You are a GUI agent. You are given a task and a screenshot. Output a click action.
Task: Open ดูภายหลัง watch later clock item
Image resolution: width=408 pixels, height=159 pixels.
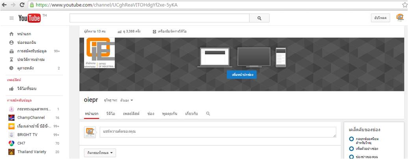pyautogui.click(x=34, y=68)
